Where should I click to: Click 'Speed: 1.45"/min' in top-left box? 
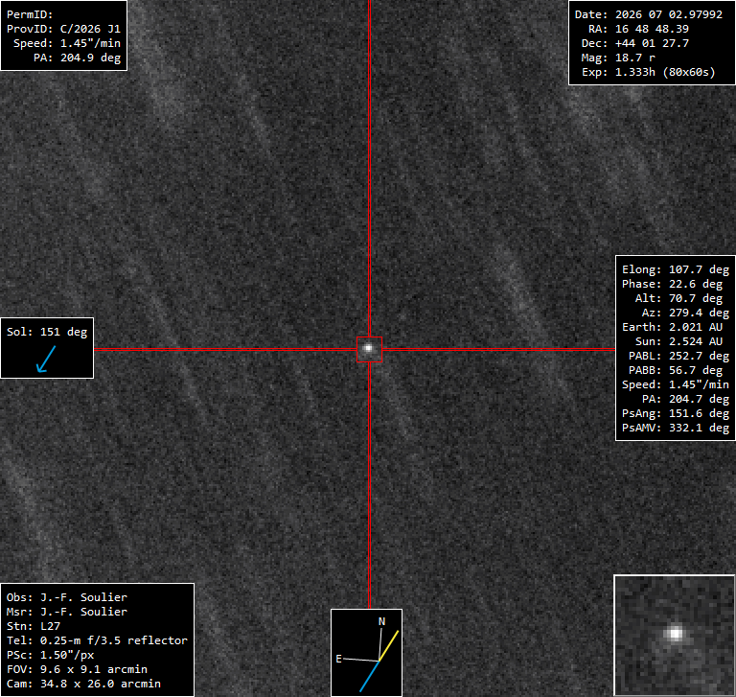[x=67, y=43]
